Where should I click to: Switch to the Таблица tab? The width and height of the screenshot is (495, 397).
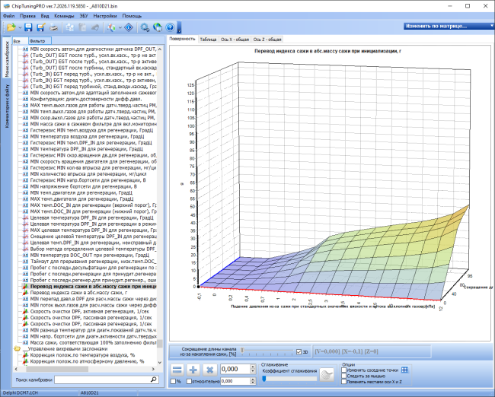tap(208, 40)
